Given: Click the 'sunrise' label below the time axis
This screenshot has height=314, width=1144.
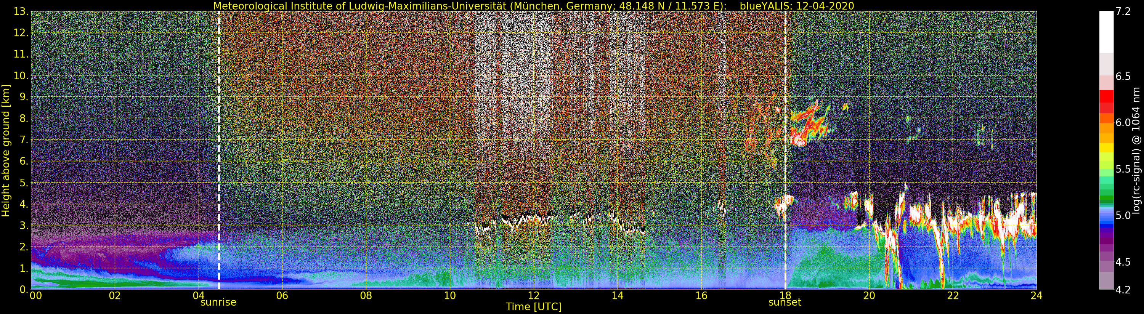Looking at the screenshot, I should point(218,303).
